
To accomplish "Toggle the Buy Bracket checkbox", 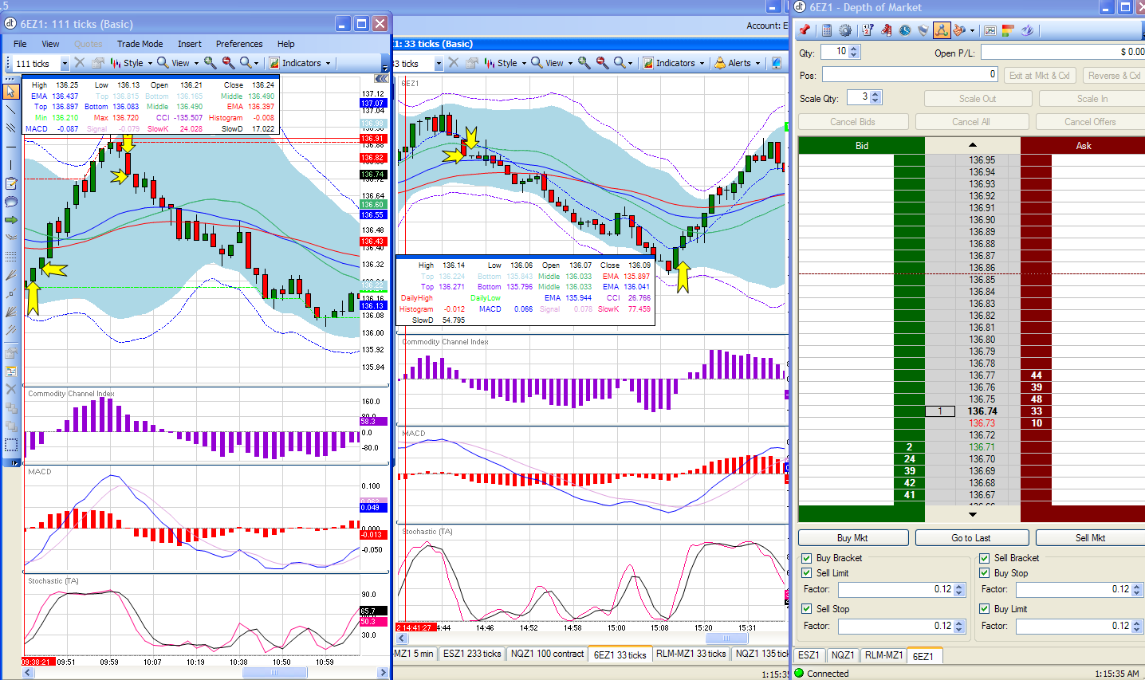I will pos(807,558).
